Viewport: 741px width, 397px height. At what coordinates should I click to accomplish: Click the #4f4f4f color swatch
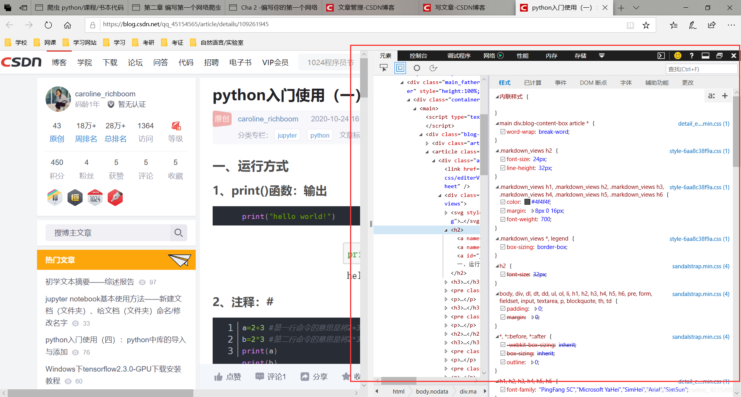click(x=528, y=202)
